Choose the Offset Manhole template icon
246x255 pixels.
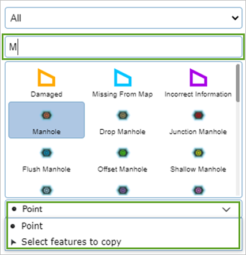pyautogui.click(x=123, y=153)
